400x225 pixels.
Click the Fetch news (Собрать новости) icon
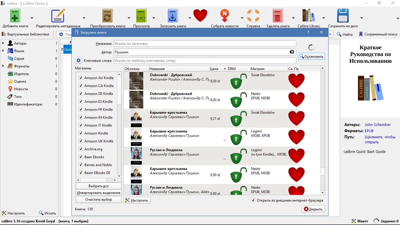(224, 16)
